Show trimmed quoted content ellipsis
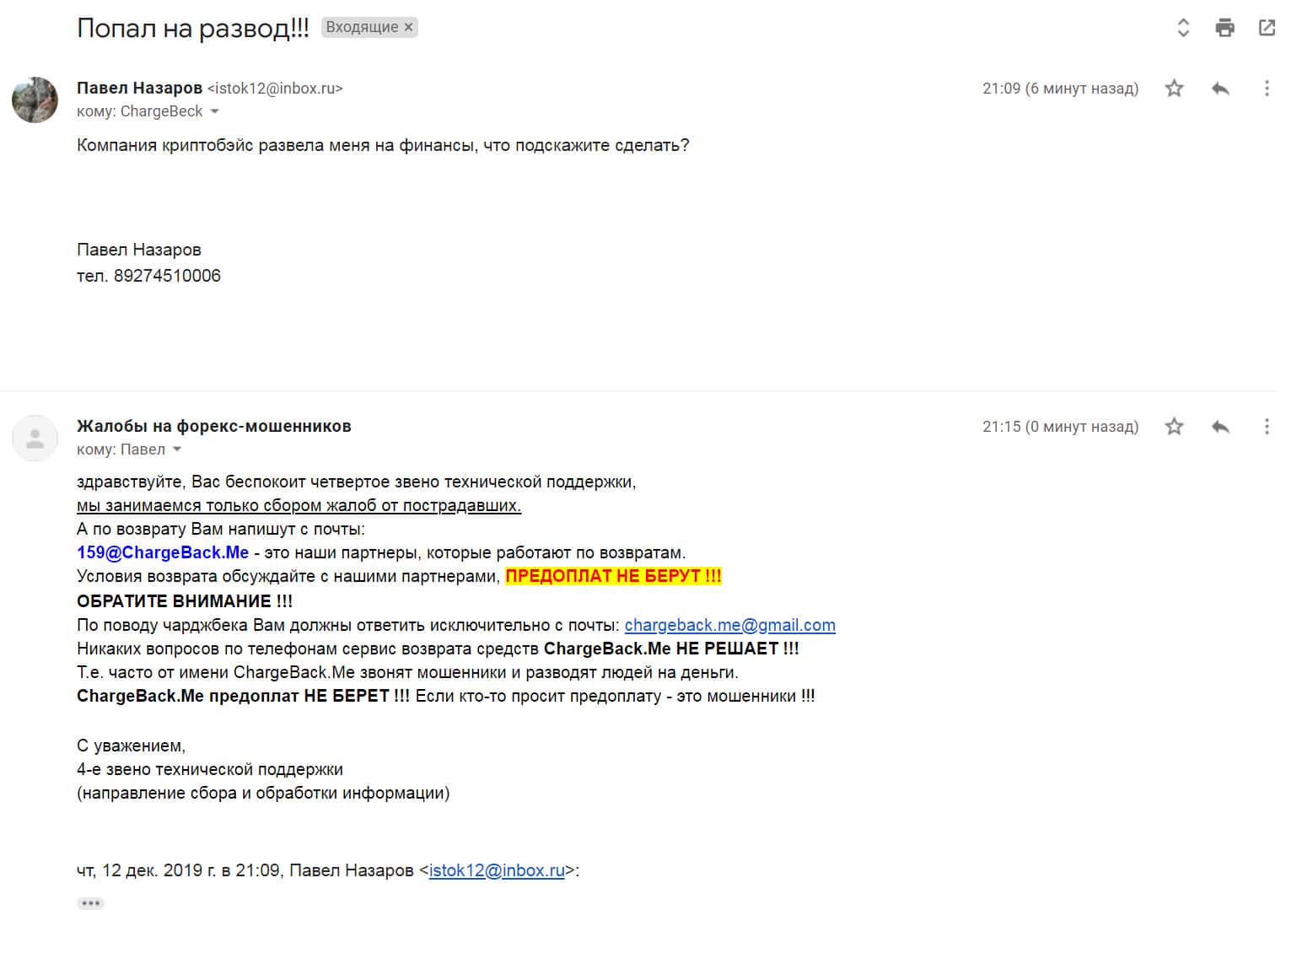The image size is (1297, 953). [x=90, y=903]
